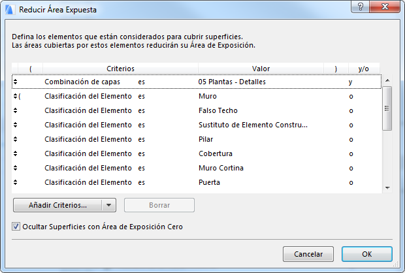This screenshot has height=273, width=405.
Task: Click the Valor column header
Action: (x=261, y=69)
